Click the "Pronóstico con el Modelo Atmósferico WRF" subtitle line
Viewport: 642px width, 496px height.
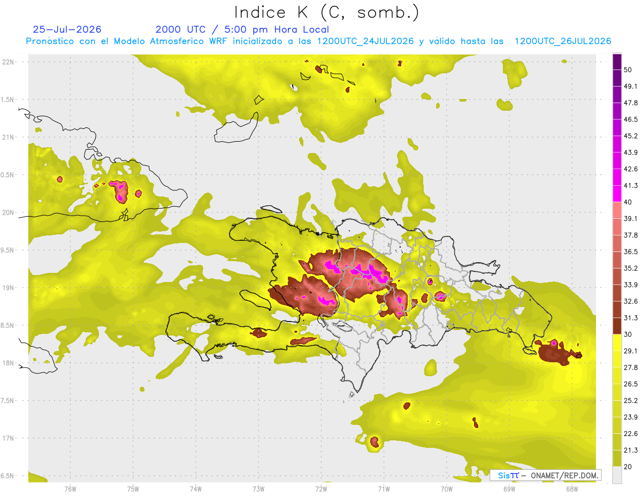[x=318, y=41]
